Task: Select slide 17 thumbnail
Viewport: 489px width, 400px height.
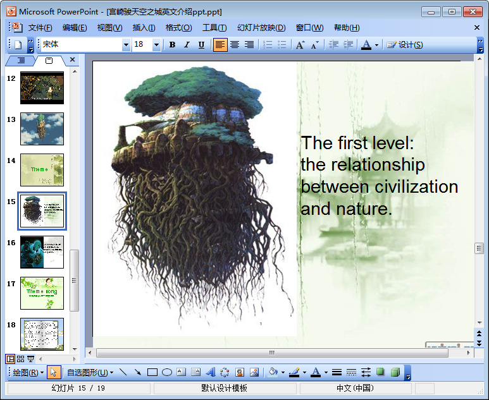Action: point(42,293)
